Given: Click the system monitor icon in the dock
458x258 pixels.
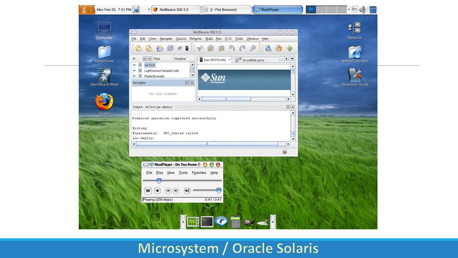Looking at the screenshot, I should [193, 222].
